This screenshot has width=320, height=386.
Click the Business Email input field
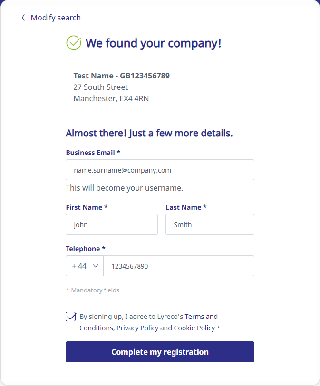[x=160, y=170]
